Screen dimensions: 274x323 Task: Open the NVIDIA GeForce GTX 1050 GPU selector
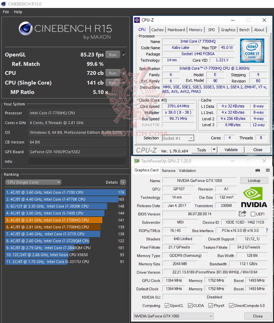tap(173, 316)
